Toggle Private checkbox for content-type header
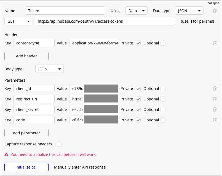 (138, 43)
